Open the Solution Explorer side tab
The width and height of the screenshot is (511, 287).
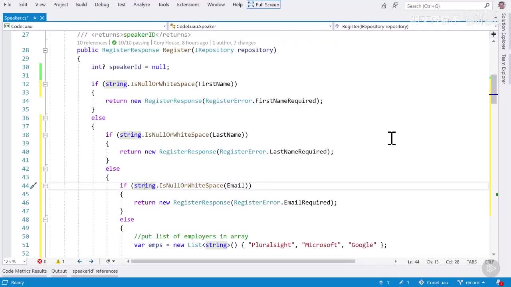pyautogui.click(x=504, y=31)
